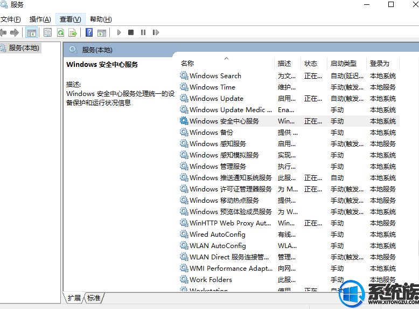This screenshot has width=419, height=309.
Task: Open the 操作(A) menu
Action: pos(40,19)
